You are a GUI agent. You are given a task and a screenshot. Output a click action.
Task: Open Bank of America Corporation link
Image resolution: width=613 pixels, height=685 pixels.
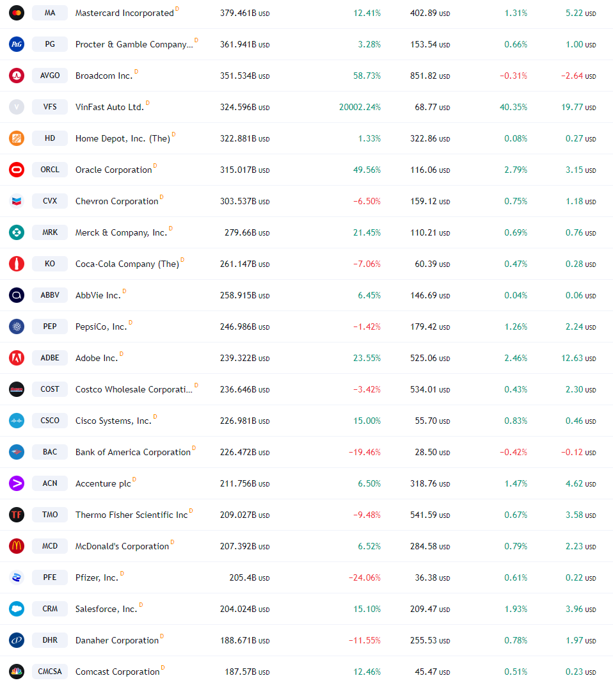133,452
